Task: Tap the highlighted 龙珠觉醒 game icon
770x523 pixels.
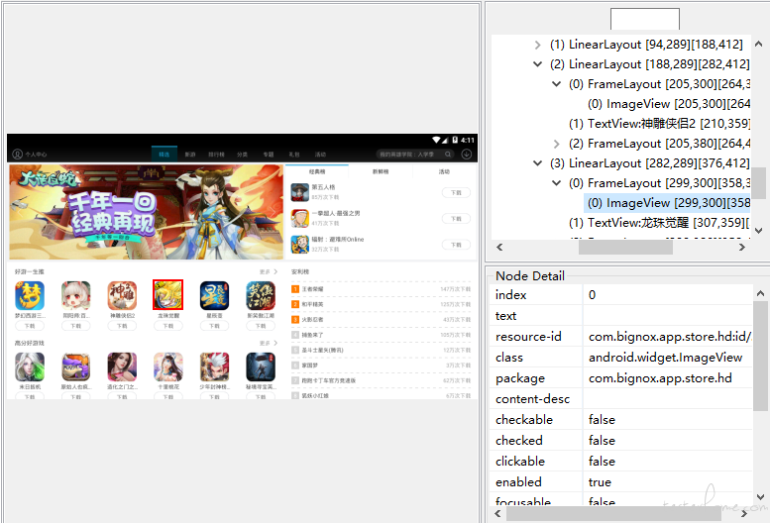Action: tap(167, 295)
